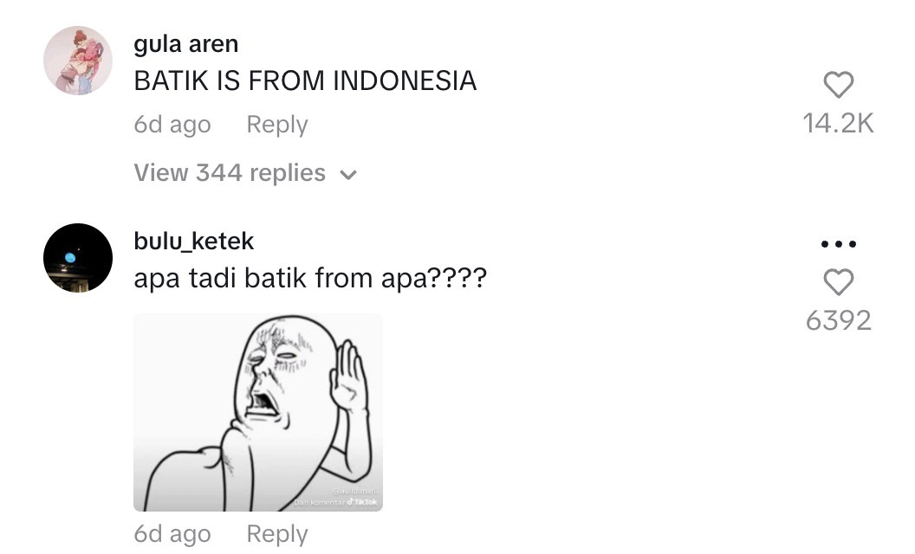Select the BATIK IS FROM INDONESIA comment text
The height and width of the screenshot is (554, 915).
point(305,81)
